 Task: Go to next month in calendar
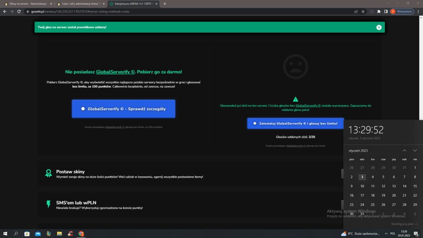point(415,150)
